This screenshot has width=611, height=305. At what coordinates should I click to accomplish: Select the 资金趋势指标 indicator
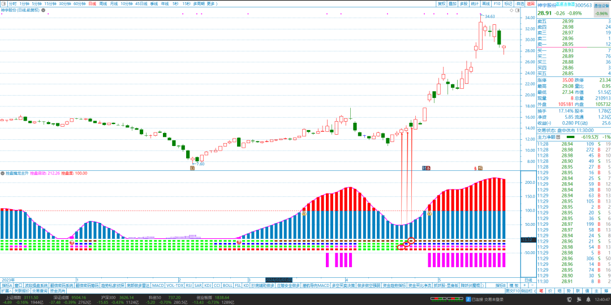pyautogui.click(x=394, y=285)
